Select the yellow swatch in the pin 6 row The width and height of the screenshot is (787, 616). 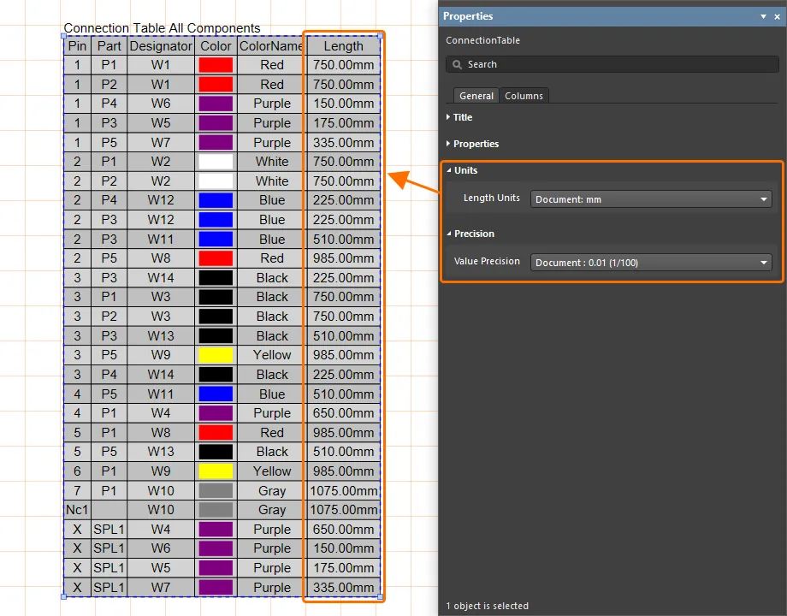[216, 471]
